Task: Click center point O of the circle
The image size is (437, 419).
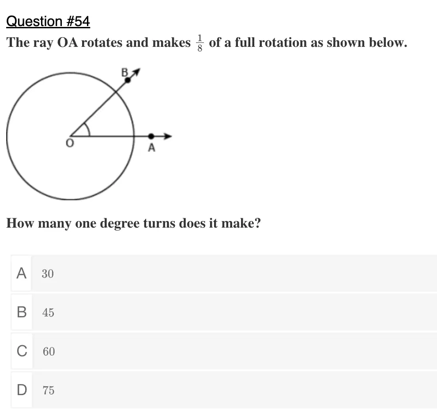Action: click(70, 136)
